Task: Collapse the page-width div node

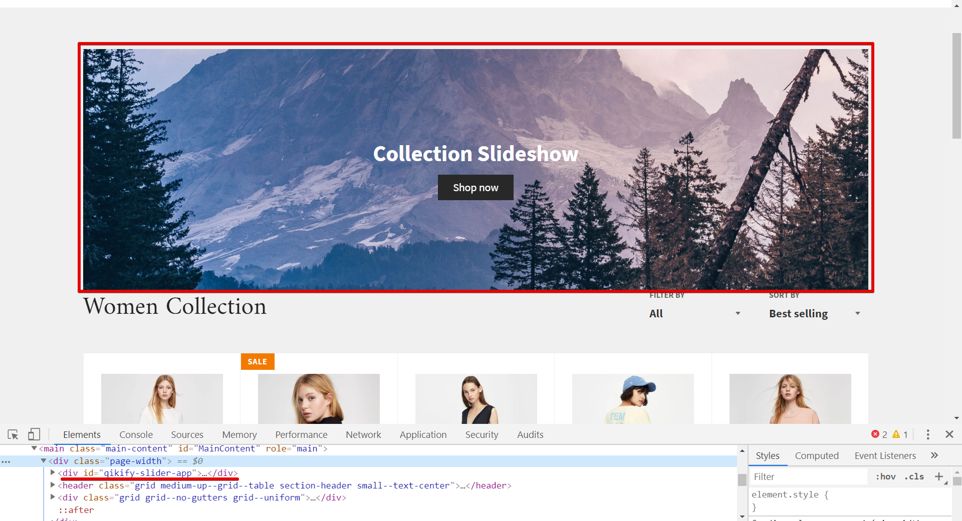Action: (x=44, y=461)
